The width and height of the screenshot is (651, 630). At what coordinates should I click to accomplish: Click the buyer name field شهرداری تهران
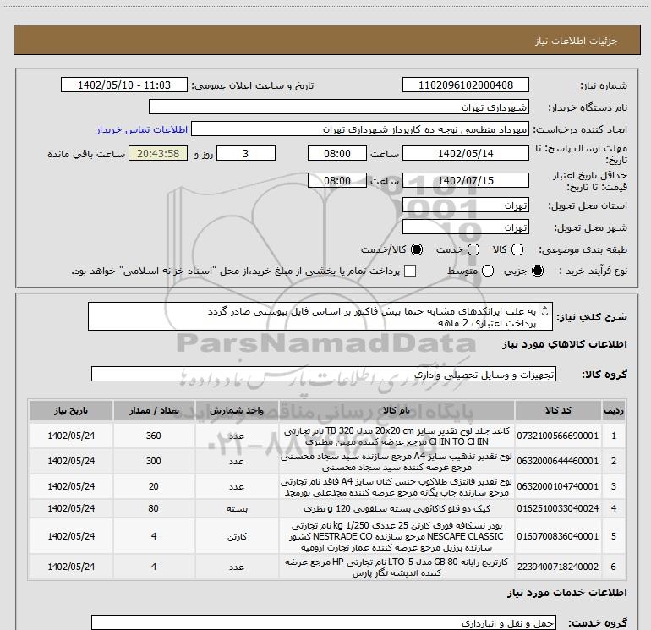[x=339, y=107]
